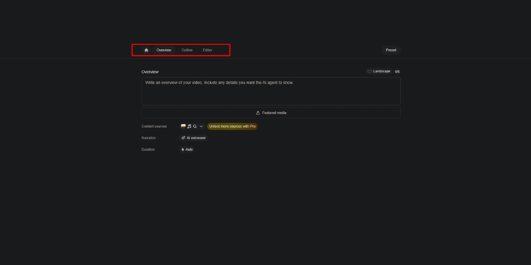The image size is (531, 265).
Task: Click the Narration label
Action: click(x=149, y=138)
